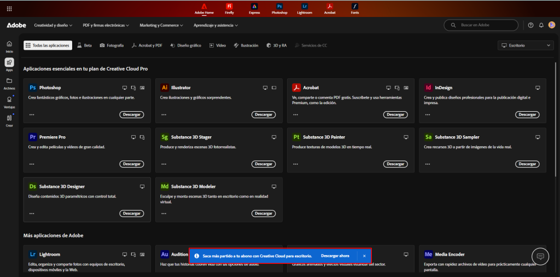This screenshot has width=560, height=277.
Task: Open Ventajas in the left sidebar
Action: point(9,102)
